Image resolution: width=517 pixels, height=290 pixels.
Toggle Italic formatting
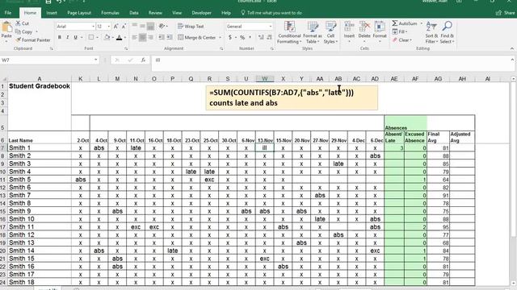tap(68, 38)
